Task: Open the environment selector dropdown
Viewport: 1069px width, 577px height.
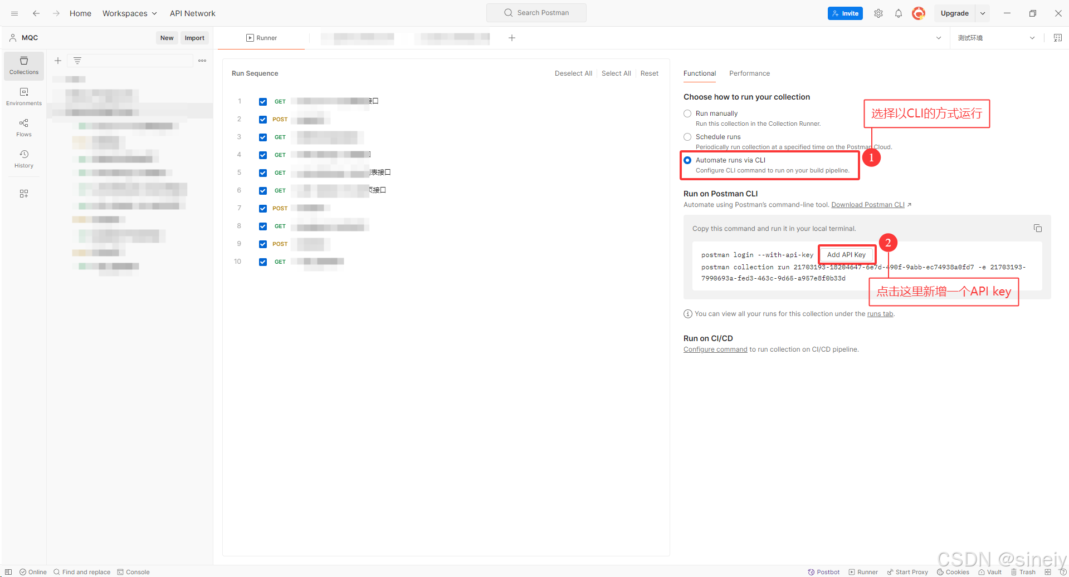Action: (x=996, y=38)
